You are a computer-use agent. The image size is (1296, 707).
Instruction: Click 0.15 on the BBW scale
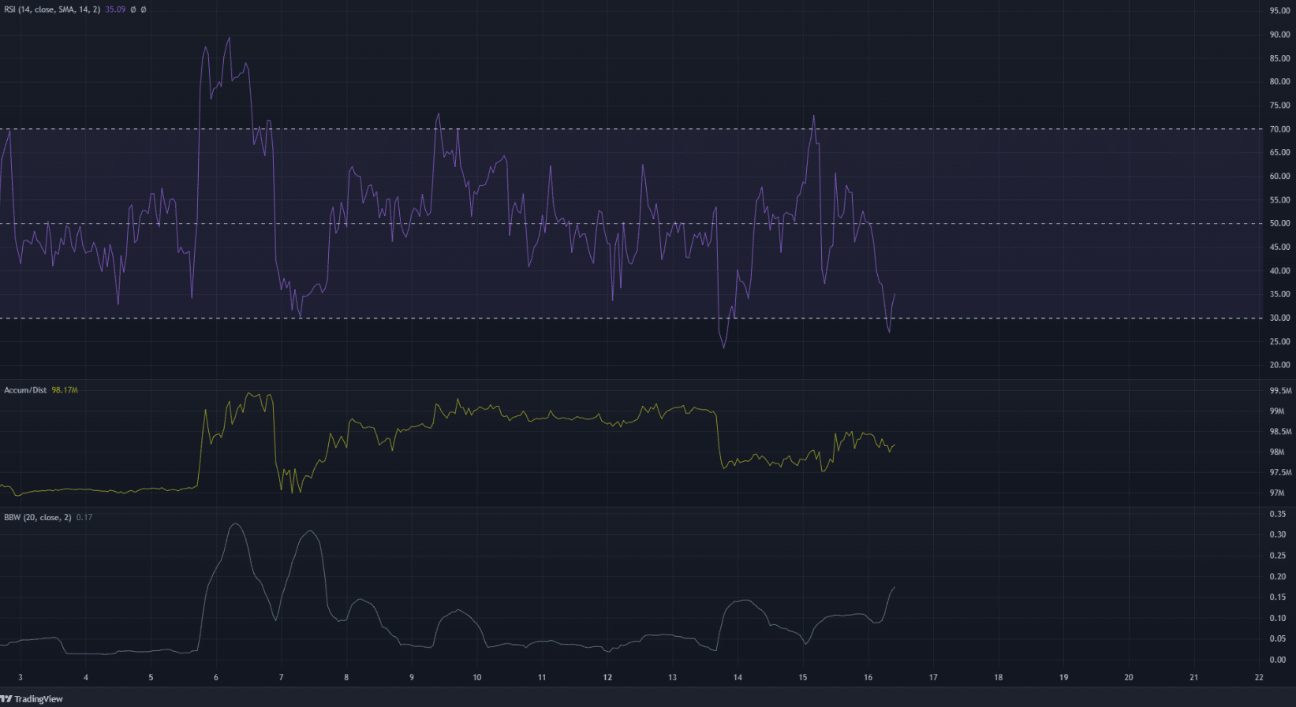click(x=1278, y=597)
